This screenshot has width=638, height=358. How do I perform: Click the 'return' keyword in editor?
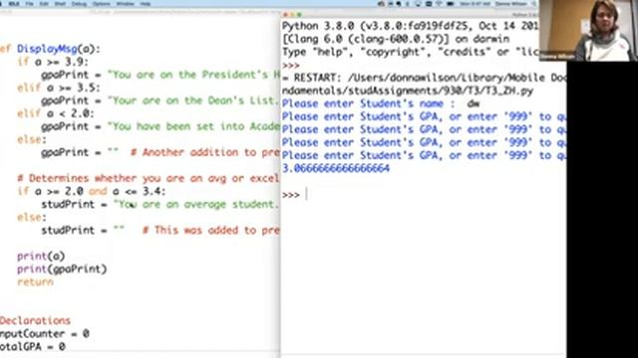point(35,282)
